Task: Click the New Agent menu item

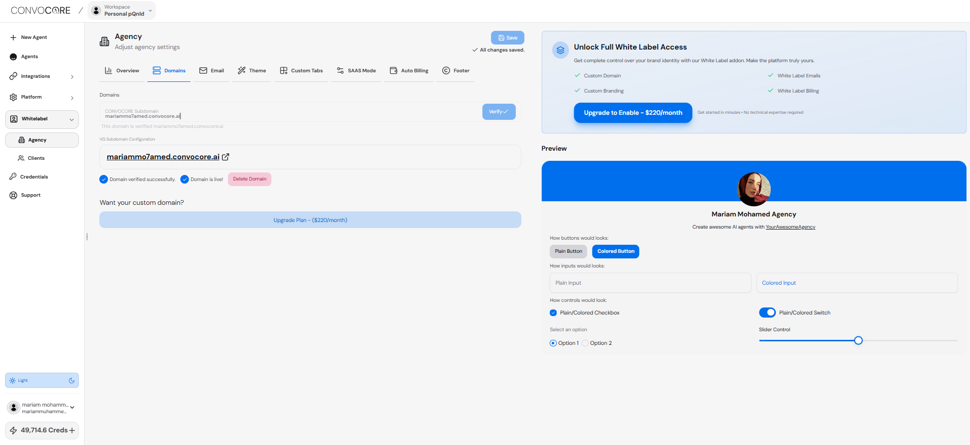Action: tap(42, 37)
